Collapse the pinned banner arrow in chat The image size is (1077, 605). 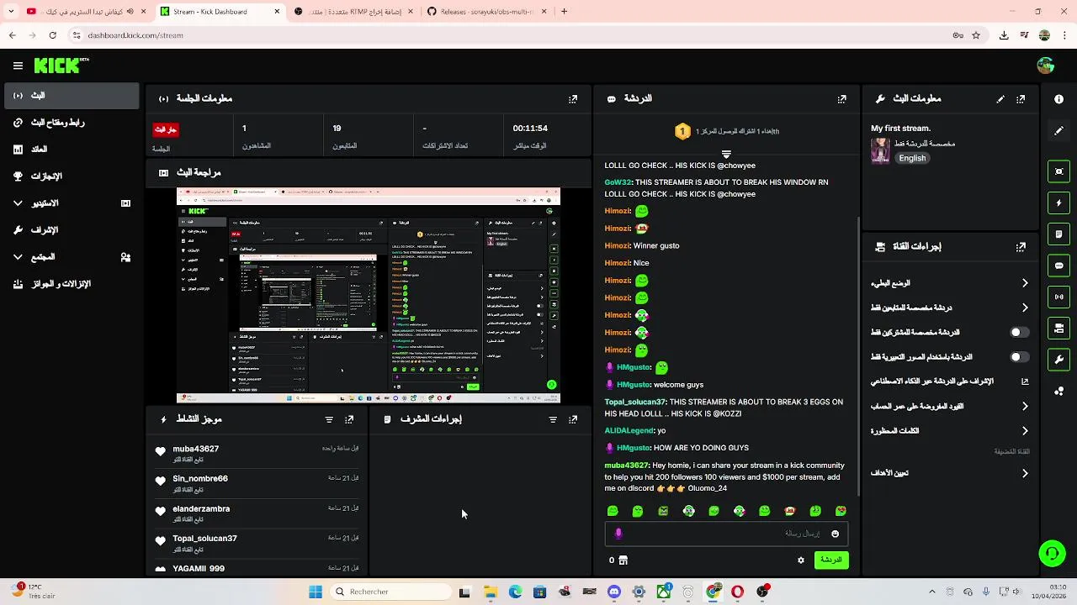pos(726,155)
